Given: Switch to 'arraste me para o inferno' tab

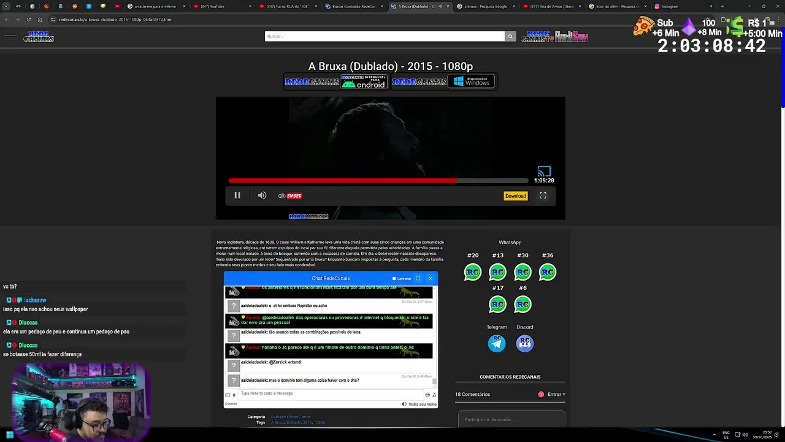Looking at the screenshot, I should pyautogui.click(x=156, y=6).
